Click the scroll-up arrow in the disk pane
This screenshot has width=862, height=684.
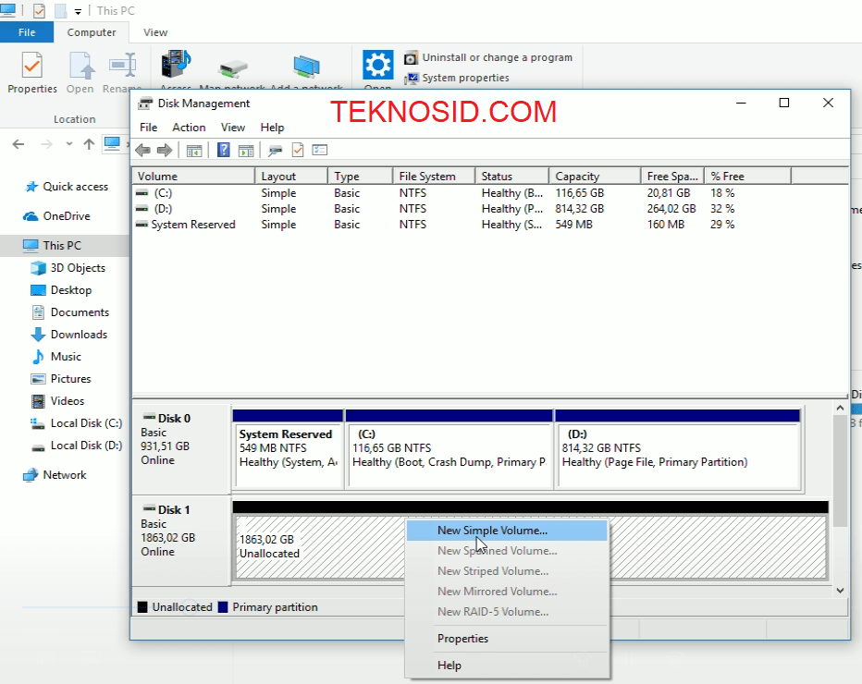pos(840,408)
